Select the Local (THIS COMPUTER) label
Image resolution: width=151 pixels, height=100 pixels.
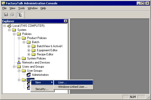tap(28, 26)
